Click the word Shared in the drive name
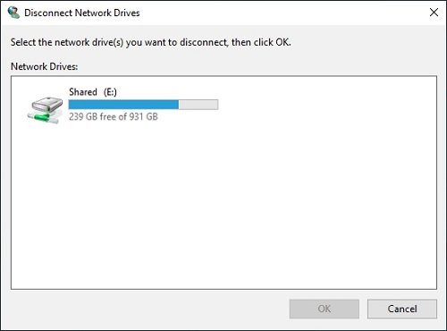The width and height of the screenshot is (447, 331). [83, 92]
